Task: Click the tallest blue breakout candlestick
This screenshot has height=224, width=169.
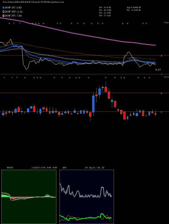Action: pyautogui.click(x=93, y=104)
